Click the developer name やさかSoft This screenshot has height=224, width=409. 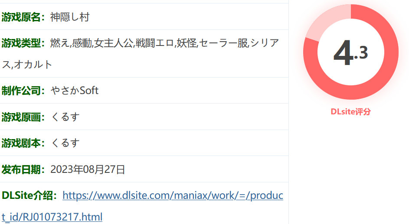75,91
